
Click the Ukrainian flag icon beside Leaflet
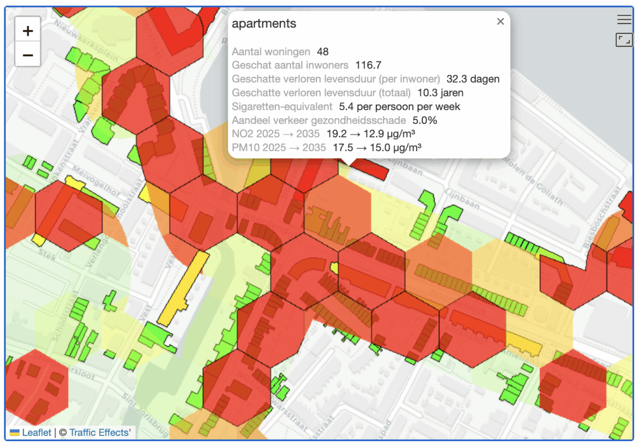point(15,432)
